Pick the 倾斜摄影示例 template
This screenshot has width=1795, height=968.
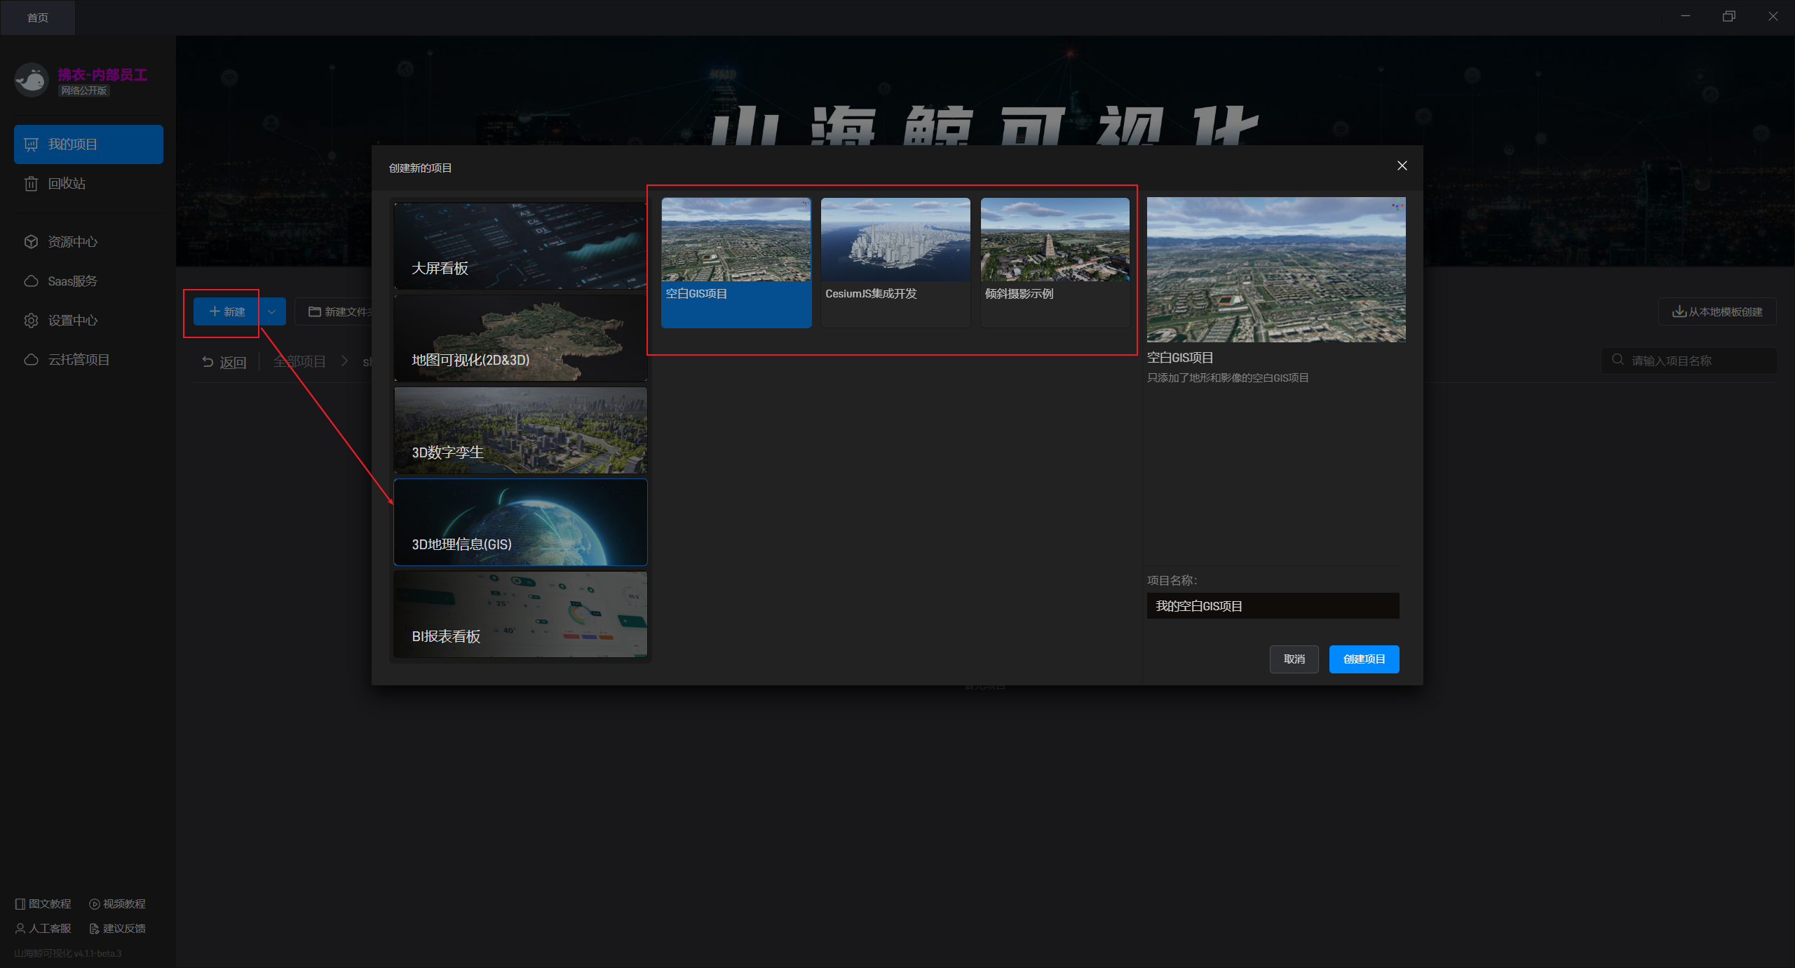pyautogui.click(x=1055, y=262)
